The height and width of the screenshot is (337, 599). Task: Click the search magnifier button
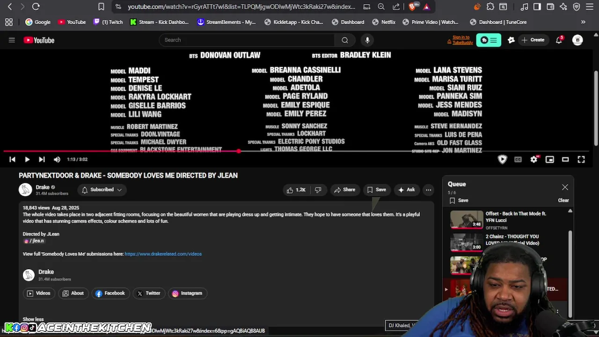click(x=345, y=40)
